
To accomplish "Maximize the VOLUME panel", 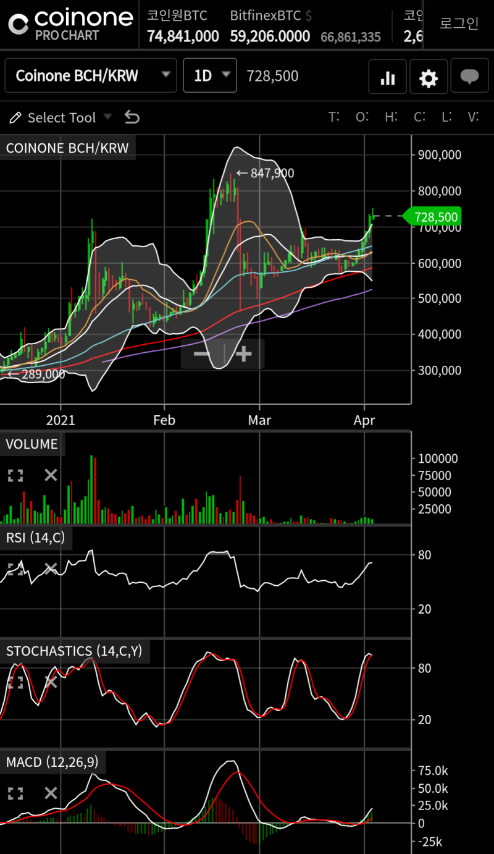I will click(x=15, y=475).
